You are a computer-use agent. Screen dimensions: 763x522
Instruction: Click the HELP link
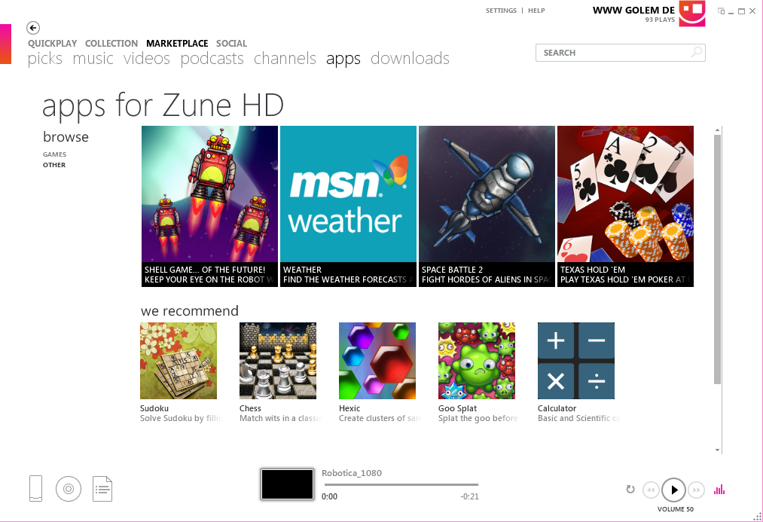coord(536,11)
